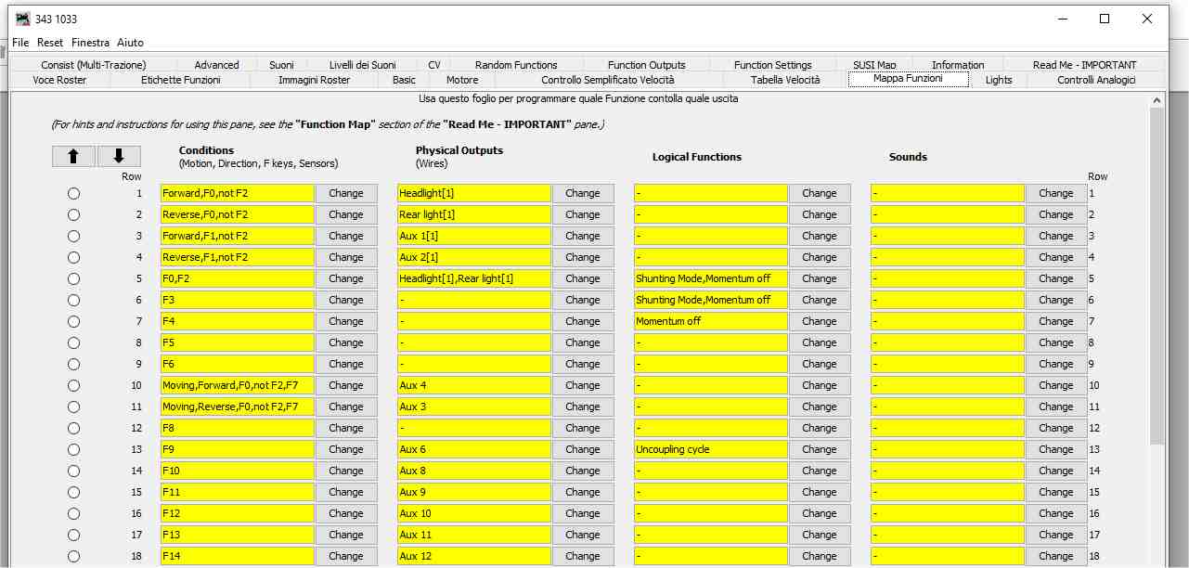Click the application icon in the title bar
Viewport: 1189px width, 568px height.
22,19
